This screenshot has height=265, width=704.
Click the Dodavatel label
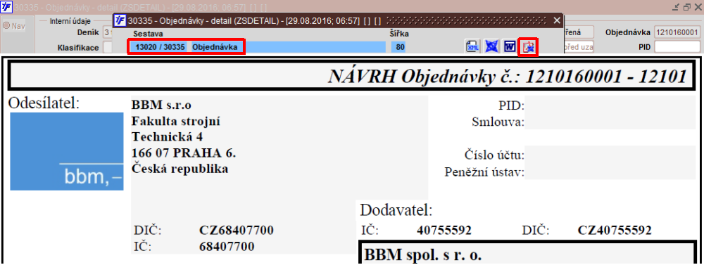[396, 210]
